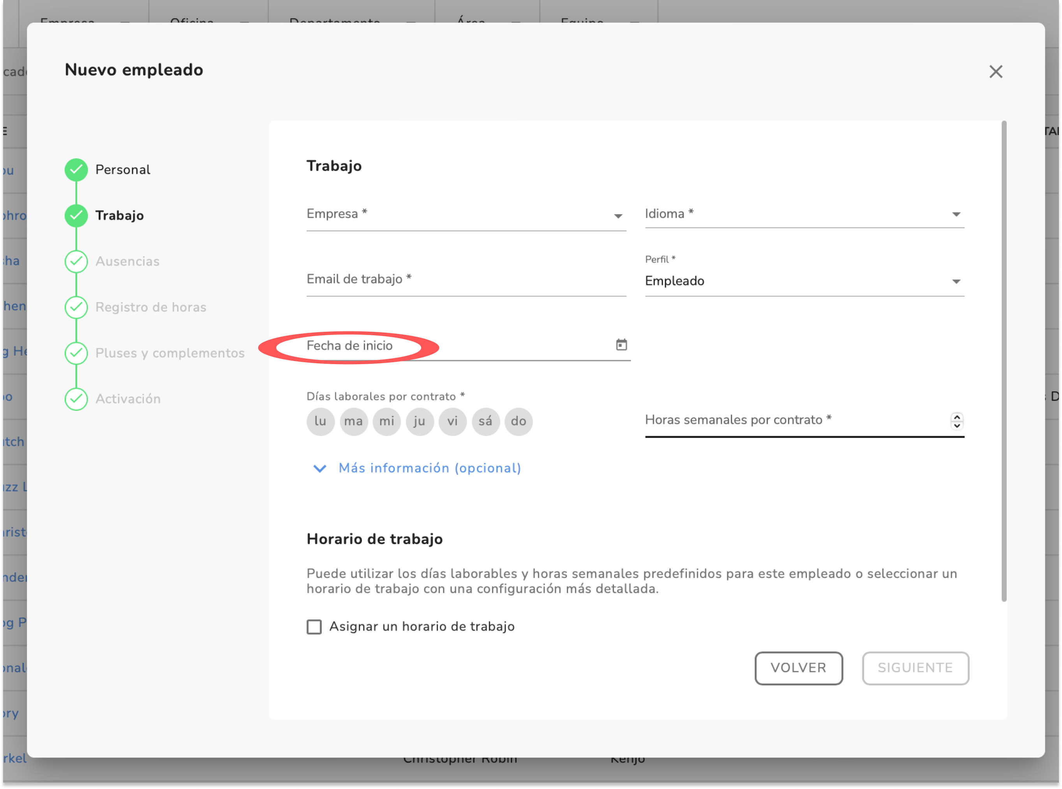Toggle the vi working day chip
The width and height of the screenshot is (1062, 789).
pyautogui.click(x=452, y=421)
